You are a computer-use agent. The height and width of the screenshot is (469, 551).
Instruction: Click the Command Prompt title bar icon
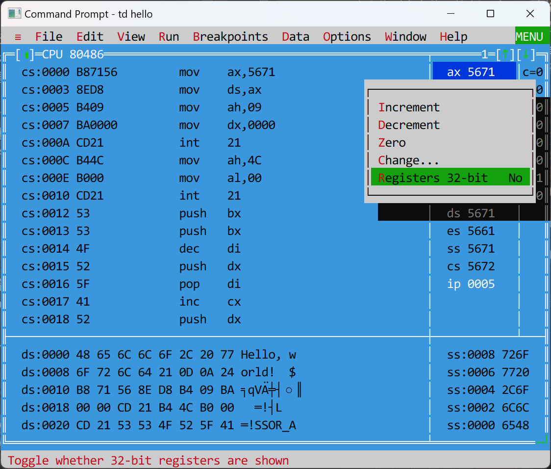pos(14,14)
